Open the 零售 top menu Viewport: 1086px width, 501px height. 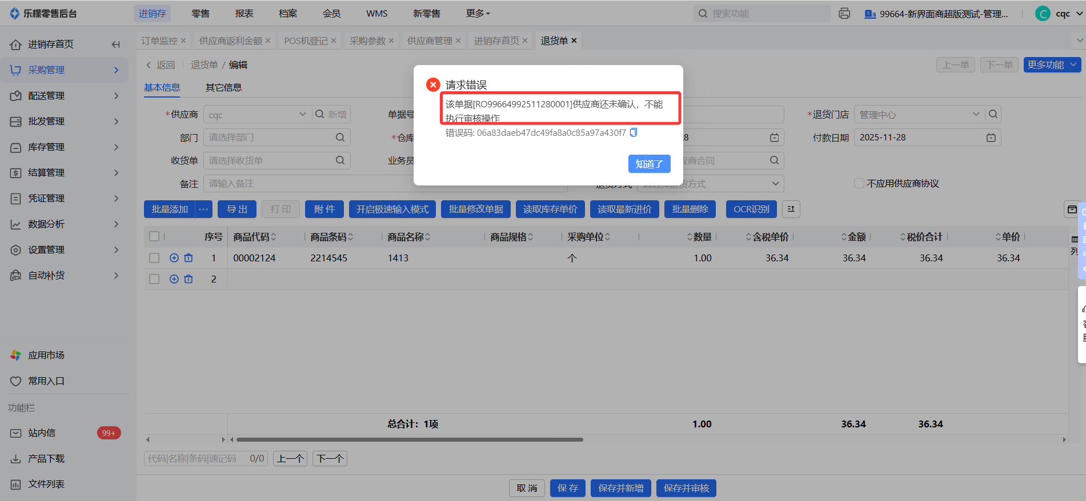click(x=201, y=14)
